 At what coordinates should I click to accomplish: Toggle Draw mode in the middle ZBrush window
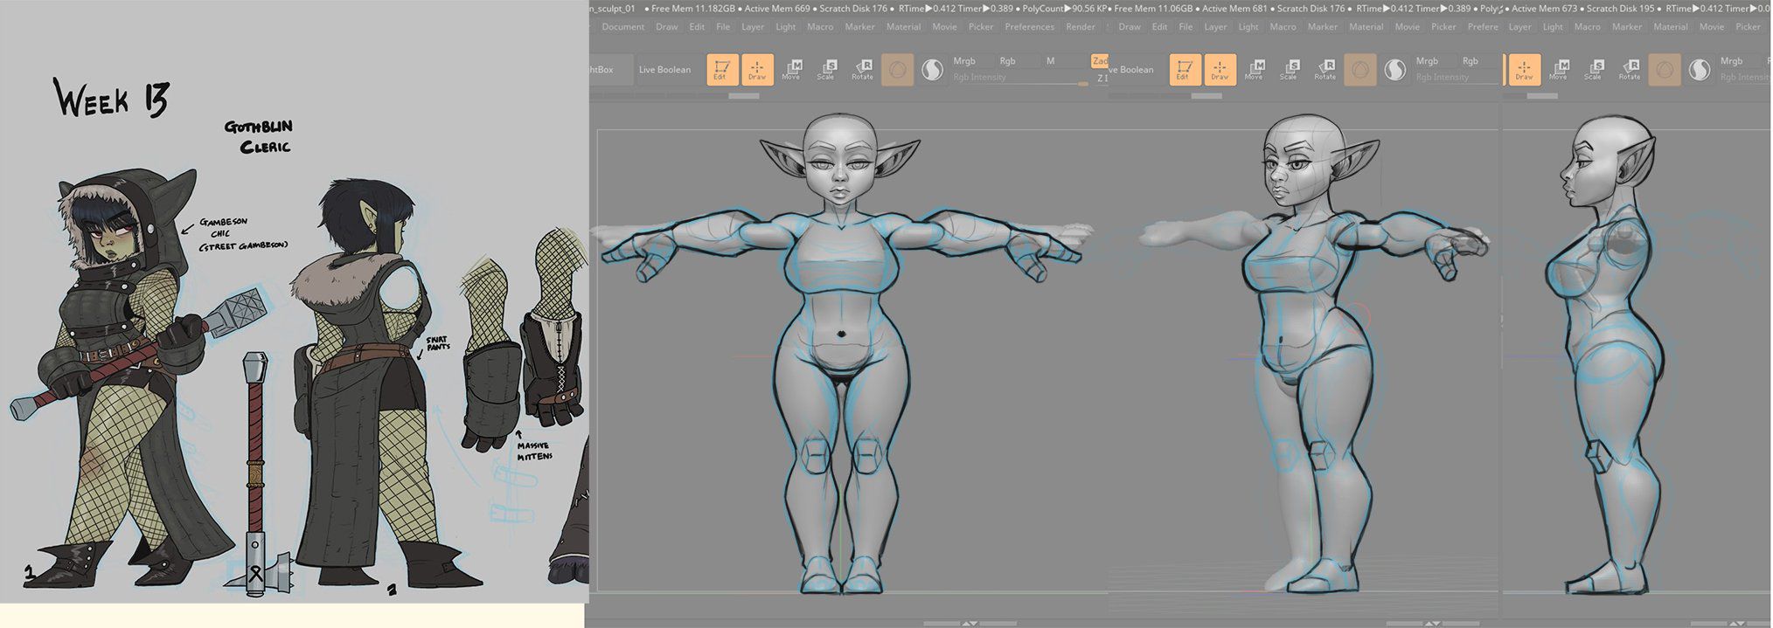click(1220, 70)
